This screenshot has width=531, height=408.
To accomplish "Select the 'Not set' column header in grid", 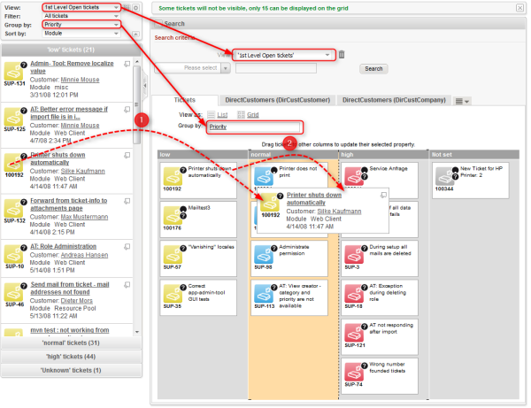I will coord(474,154).
